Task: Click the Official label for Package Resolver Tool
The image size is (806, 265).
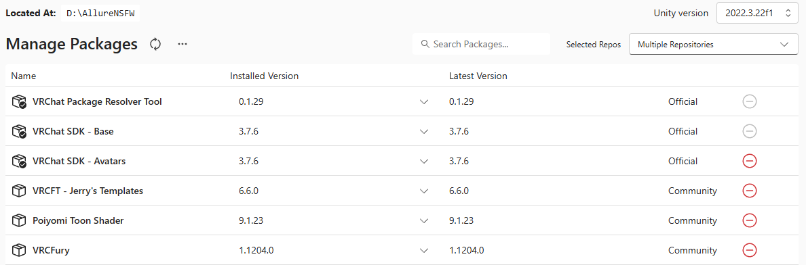Action: click(683, 101)
